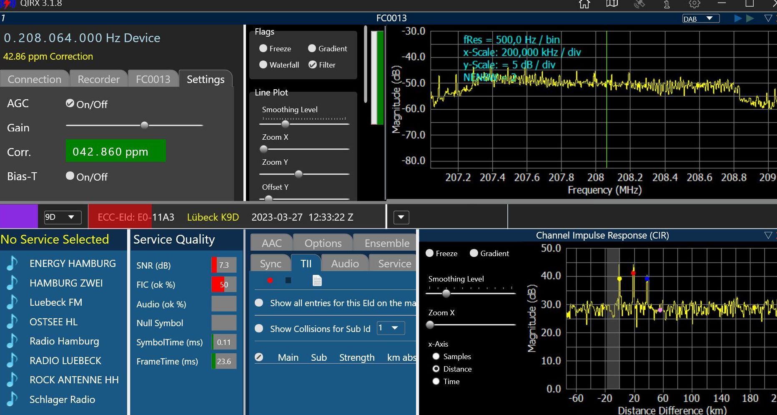Click the satellite dish icon

[x=639, y=4]
